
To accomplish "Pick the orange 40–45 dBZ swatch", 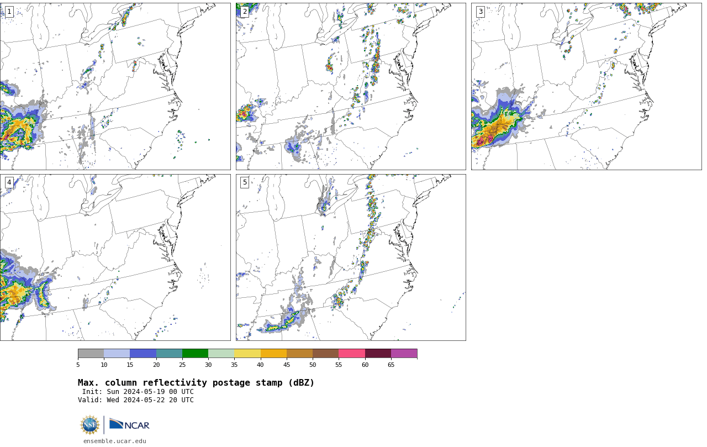I will (x=273, y=354).
